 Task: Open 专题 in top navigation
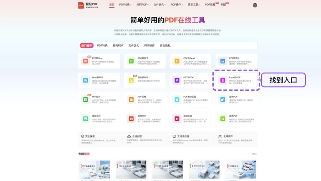pyautogui.click(x=223, y=5)
